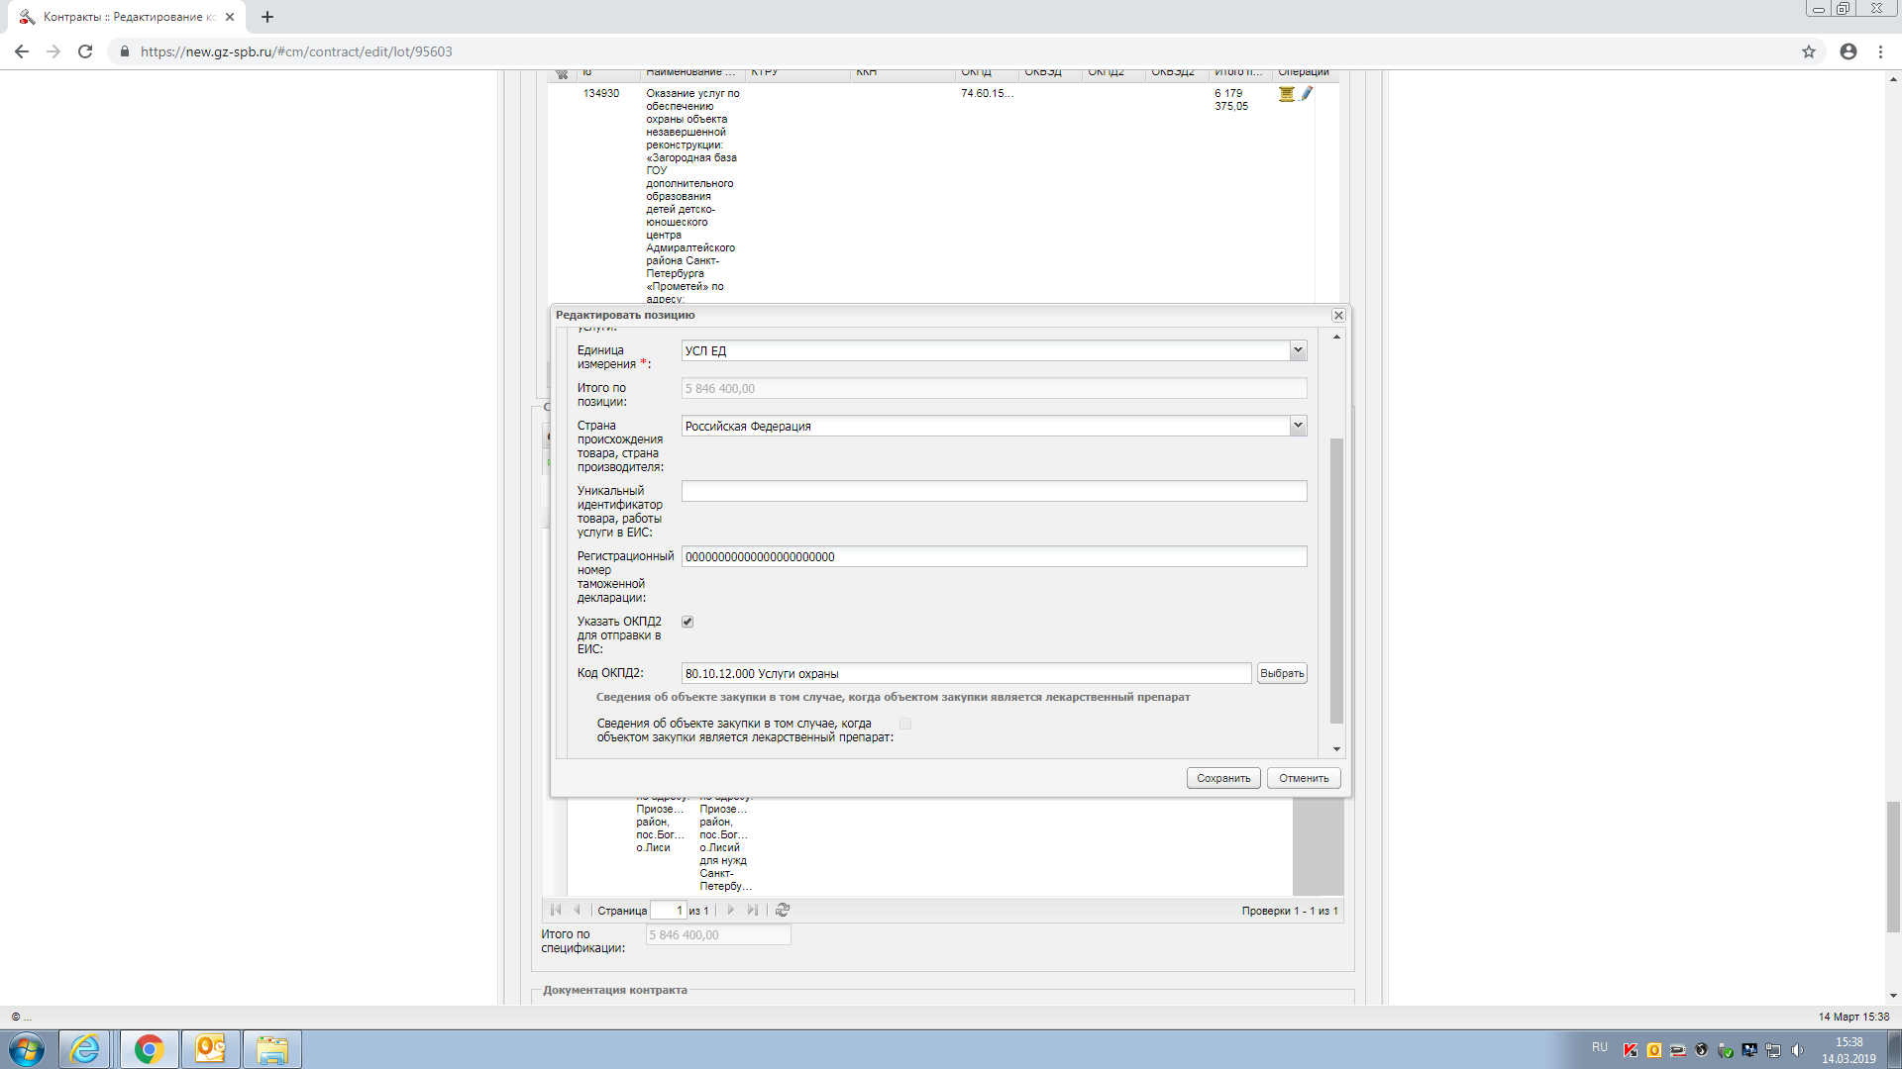Close the Редактировать позицию dialog
This screenshot has height=1069, width=1902.
1338,315
